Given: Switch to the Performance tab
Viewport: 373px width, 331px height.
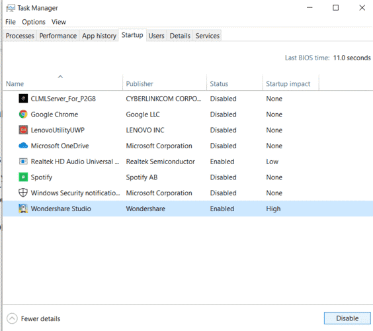Looking at the screenshot, I should (58, 36).
